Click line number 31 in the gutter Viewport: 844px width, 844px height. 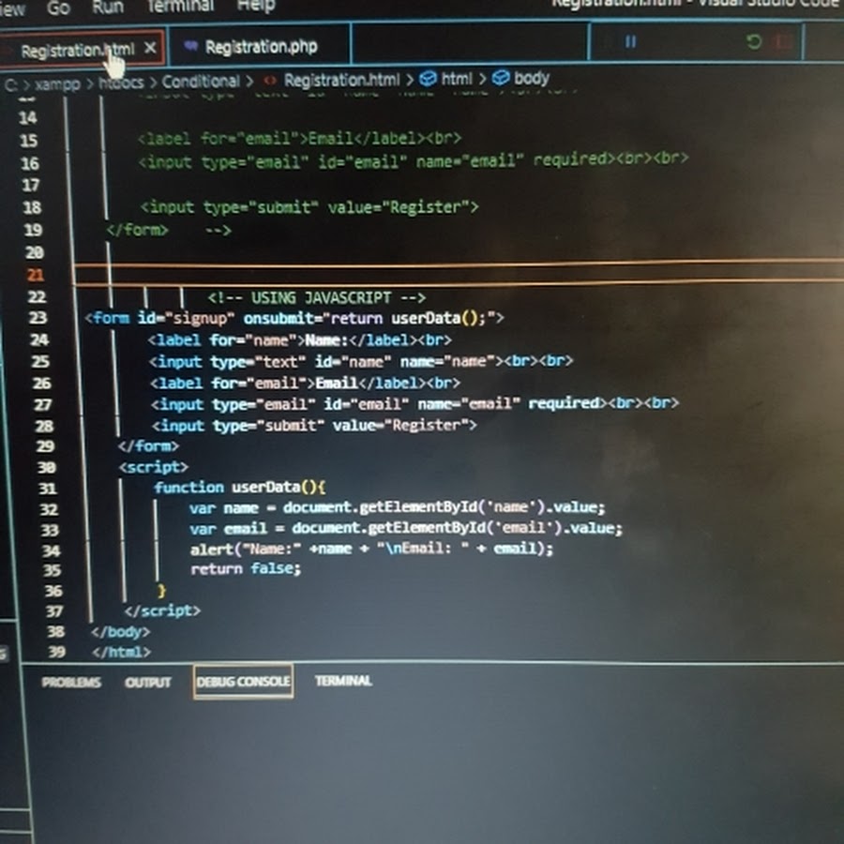(48, 489)
